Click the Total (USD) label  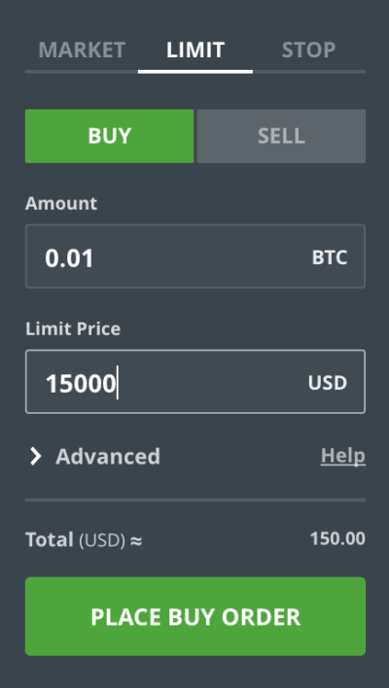(x=76, y=539)
